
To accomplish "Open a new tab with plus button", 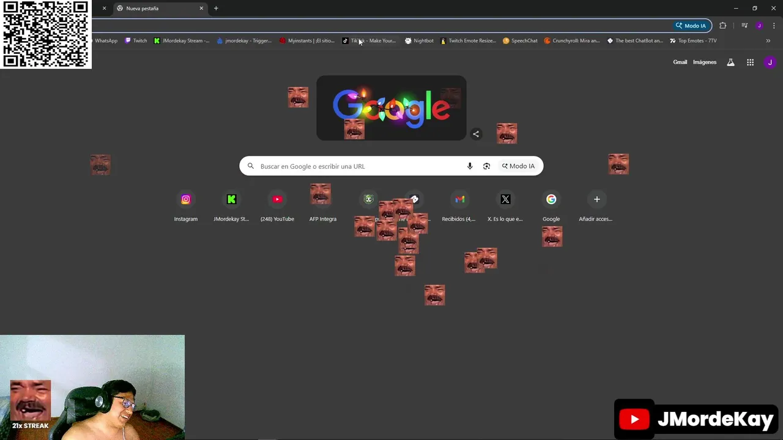I will click(x=216, y=9).
